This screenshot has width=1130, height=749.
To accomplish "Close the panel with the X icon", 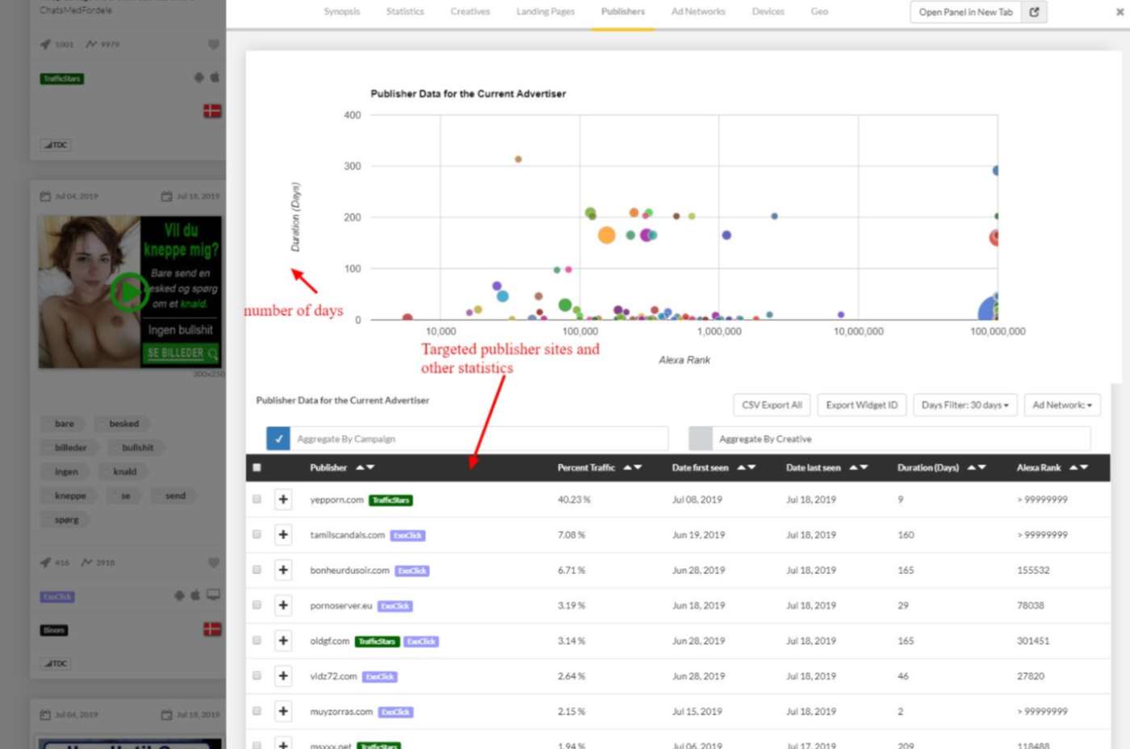I will tap(1120, 12).
